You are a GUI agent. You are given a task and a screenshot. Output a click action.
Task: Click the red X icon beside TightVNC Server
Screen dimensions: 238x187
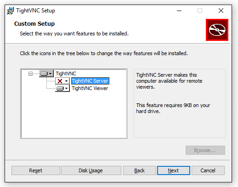point(60,81)
